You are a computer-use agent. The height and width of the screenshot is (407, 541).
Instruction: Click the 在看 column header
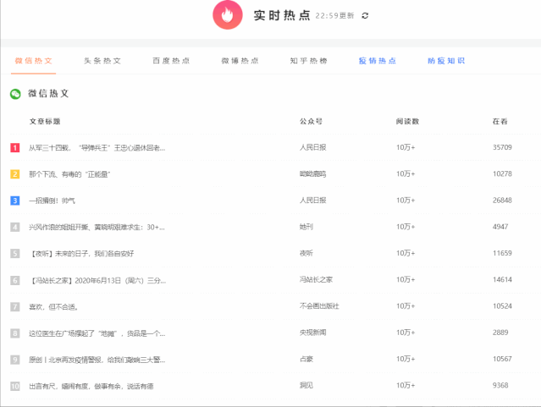pyautogui.click(x=500, y=121)
